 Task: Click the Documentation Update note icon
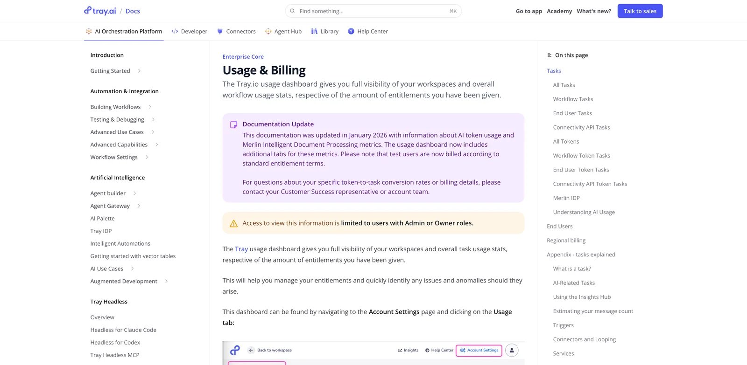[234, 125]
